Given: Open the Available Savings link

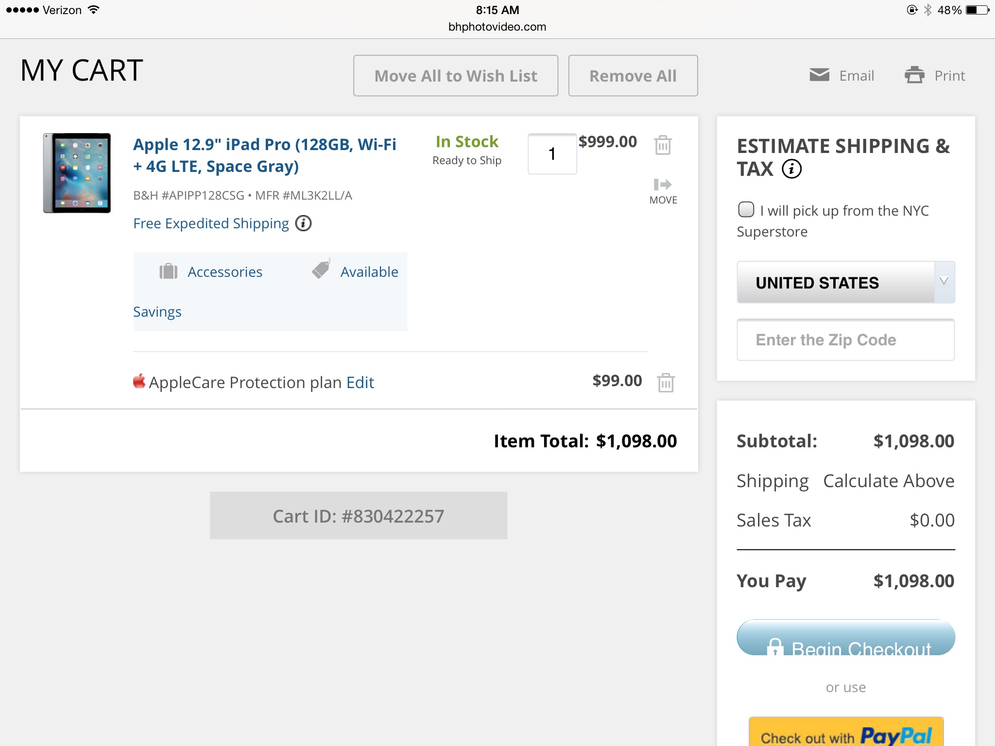Looking at the screenshot, I should click(x=369, y=272).
